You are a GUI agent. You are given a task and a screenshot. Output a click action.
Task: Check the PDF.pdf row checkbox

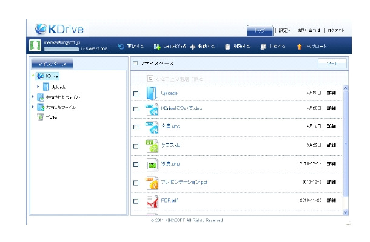coord(136,201)
